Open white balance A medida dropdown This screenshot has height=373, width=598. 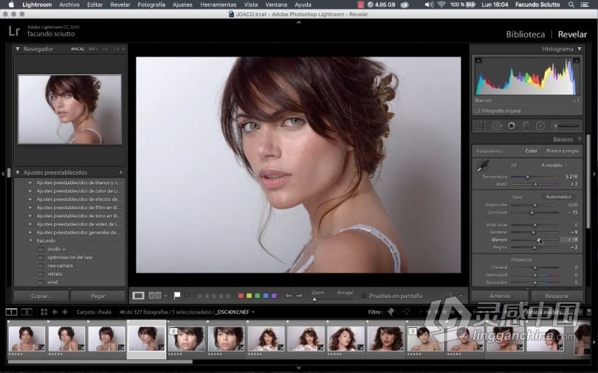[x=554, y=165]
